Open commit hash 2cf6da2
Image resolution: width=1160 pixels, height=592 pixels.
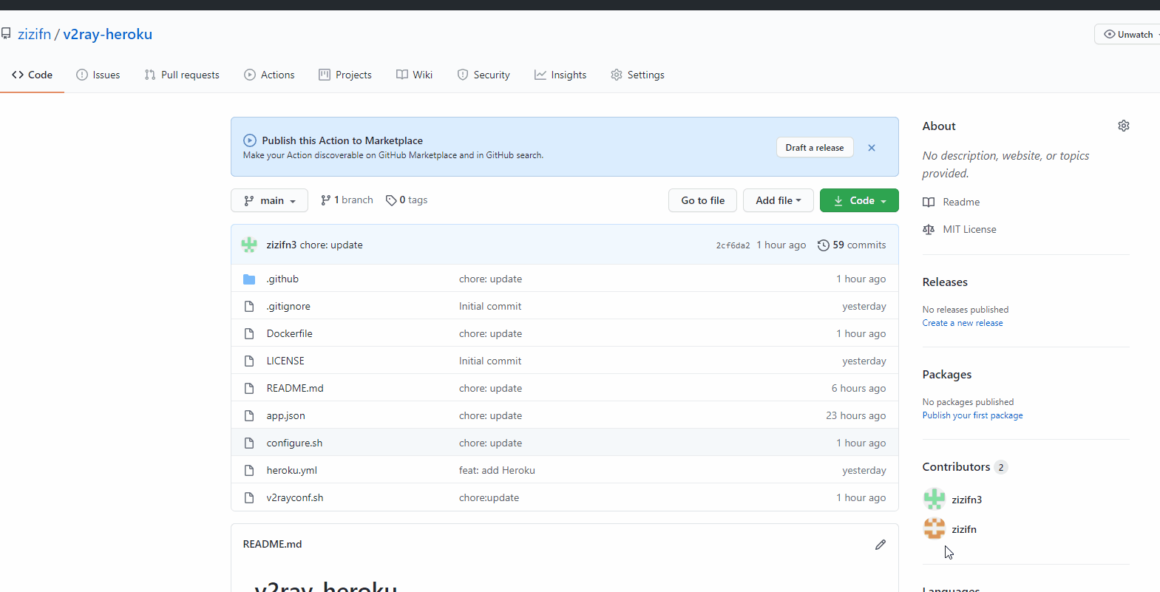click(x=733, y=245)
